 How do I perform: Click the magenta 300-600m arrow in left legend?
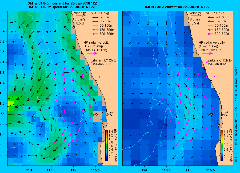click(x=95, y=34)
